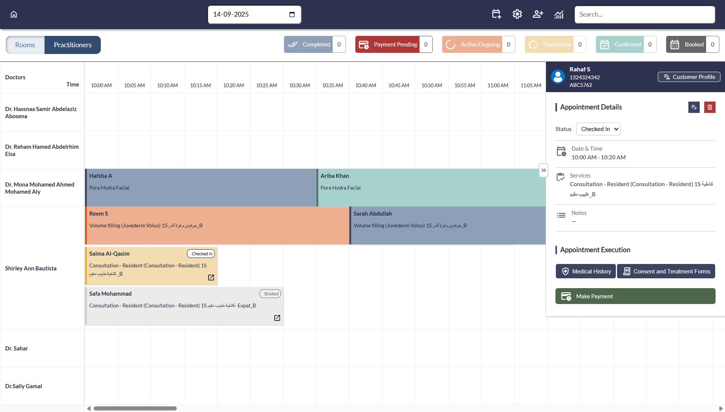Open the settings gear icon

point(517,14)
